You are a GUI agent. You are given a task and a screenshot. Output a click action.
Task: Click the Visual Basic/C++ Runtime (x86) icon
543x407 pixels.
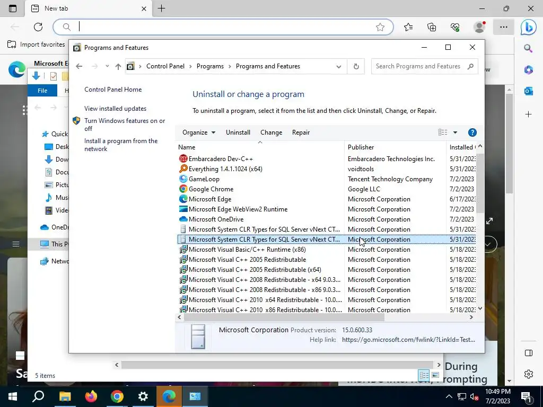click(183, 250)
